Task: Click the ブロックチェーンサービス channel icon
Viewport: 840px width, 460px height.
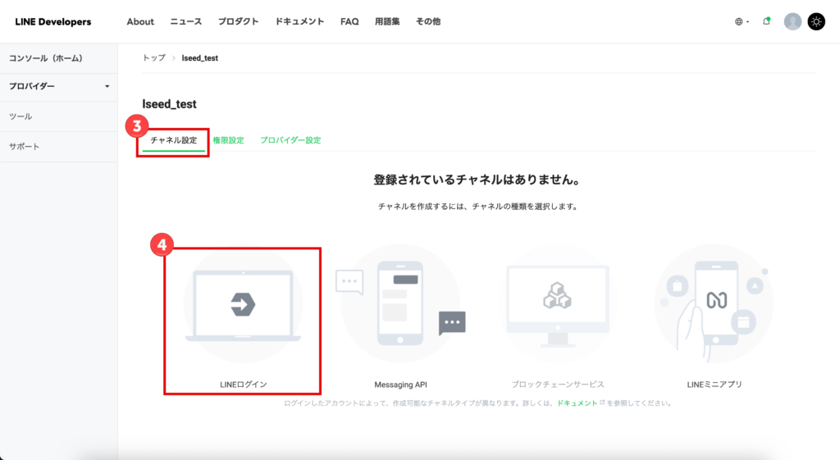Action: coord(558,306)
